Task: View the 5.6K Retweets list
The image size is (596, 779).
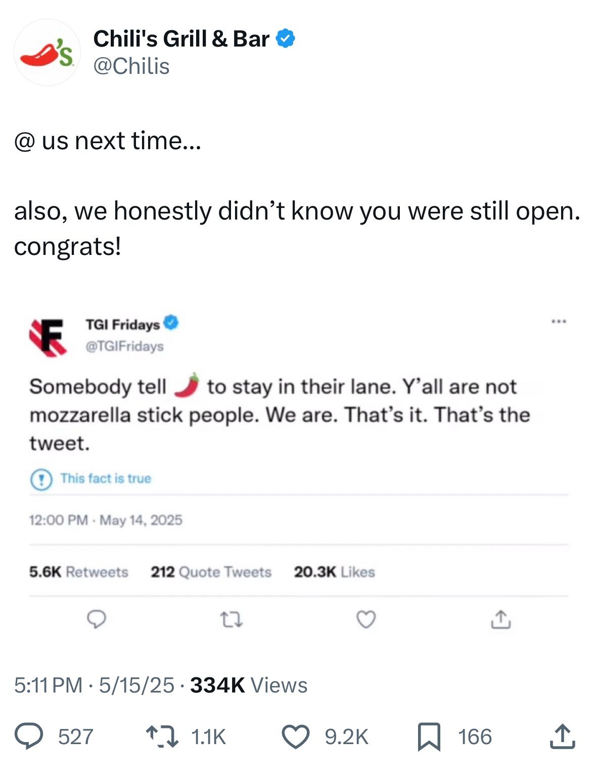Action: click(79, 572)
